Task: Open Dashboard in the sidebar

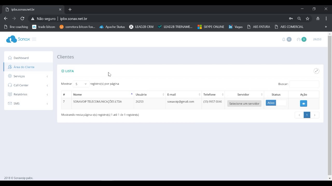Action: 28,58
